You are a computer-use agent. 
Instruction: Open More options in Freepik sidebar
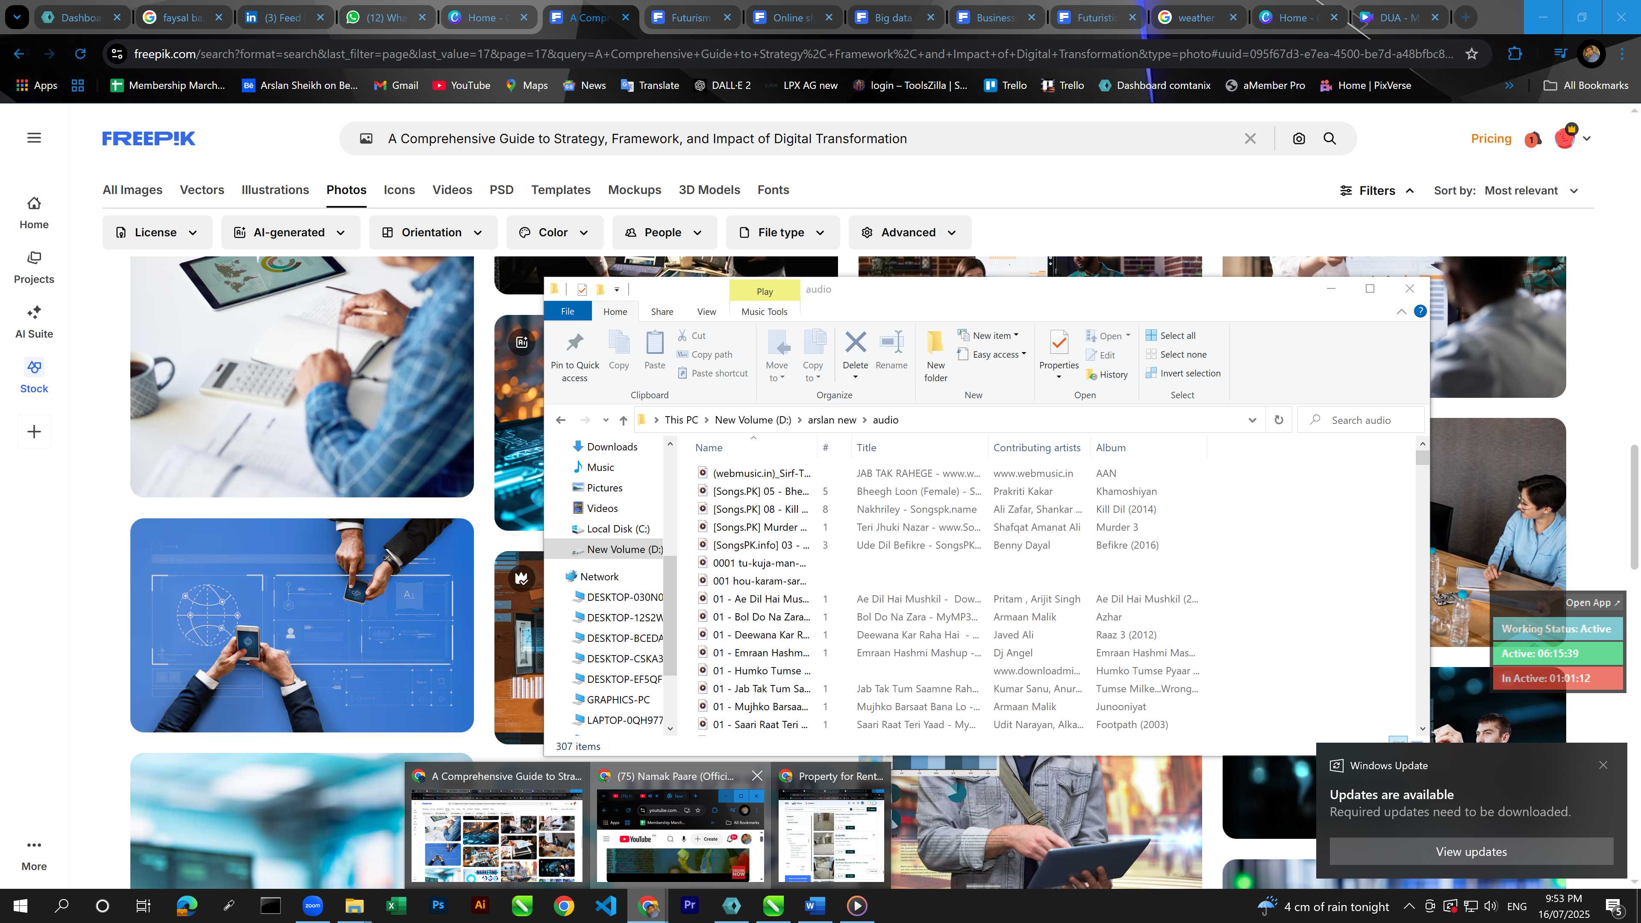pyautogui.click(x=34, y=855)
